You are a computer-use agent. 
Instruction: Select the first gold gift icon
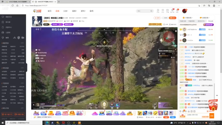click(140, 113)
